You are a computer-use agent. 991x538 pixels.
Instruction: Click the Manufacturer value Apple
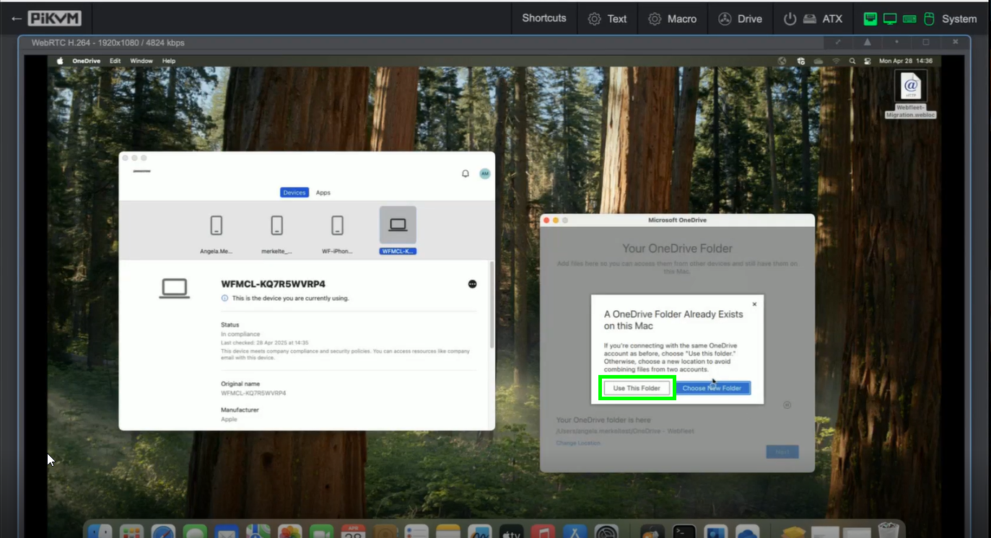(x=229, y=419)
